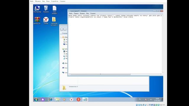This screenshot has height=106, width=189.
Task: Click the taskbar clock and date
Action: coord(157,100)
